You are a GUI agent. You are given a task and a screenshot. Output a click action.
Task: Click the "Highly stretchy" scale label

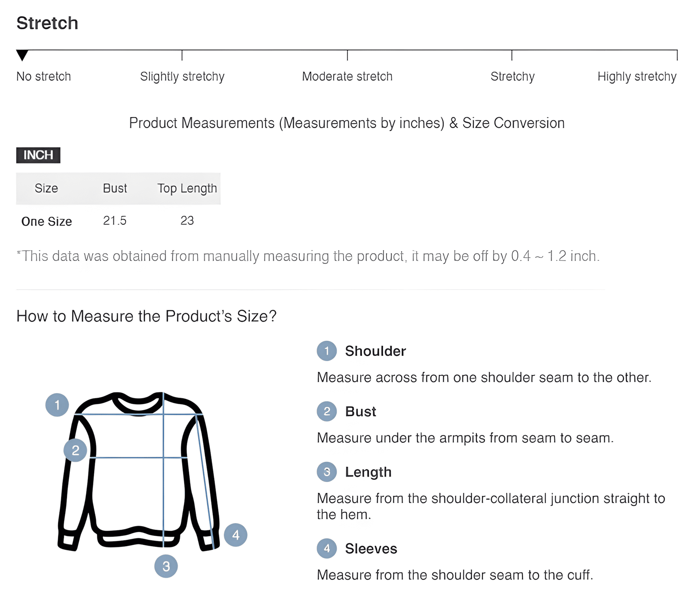tap(637, 76)
